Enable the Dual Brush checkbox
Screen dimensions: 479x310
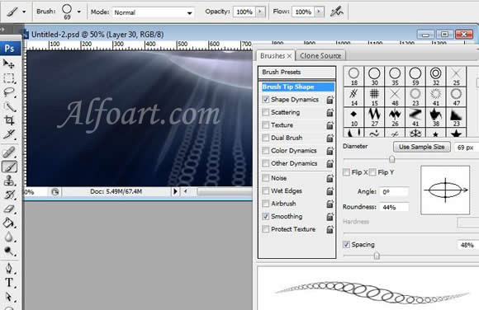pyautogui.click(x=265, y=138)
